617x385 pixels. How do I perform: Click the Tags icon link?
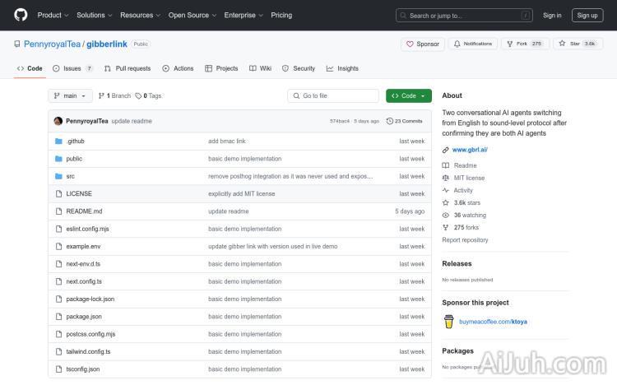[140, 95]
